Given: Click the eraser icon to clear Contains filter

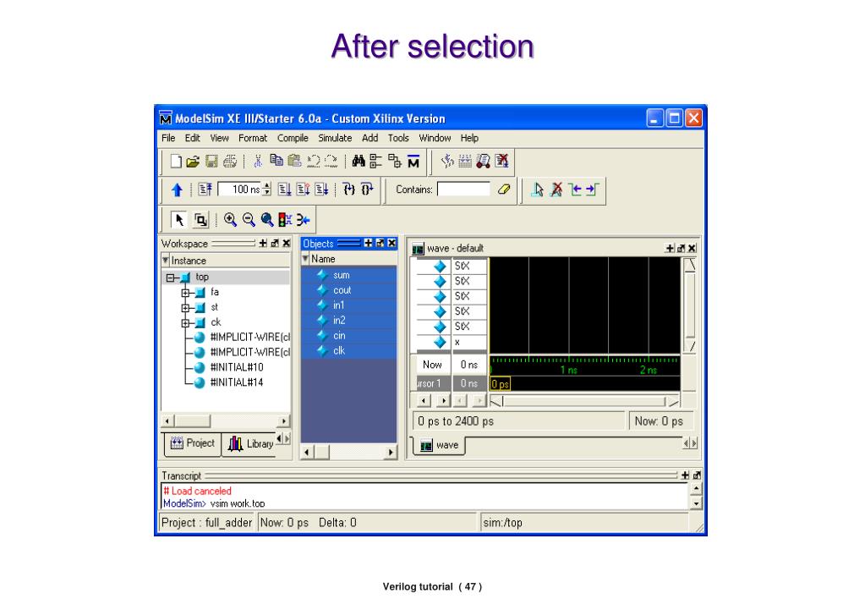Looking at the screenshot, I should [504, 190].
